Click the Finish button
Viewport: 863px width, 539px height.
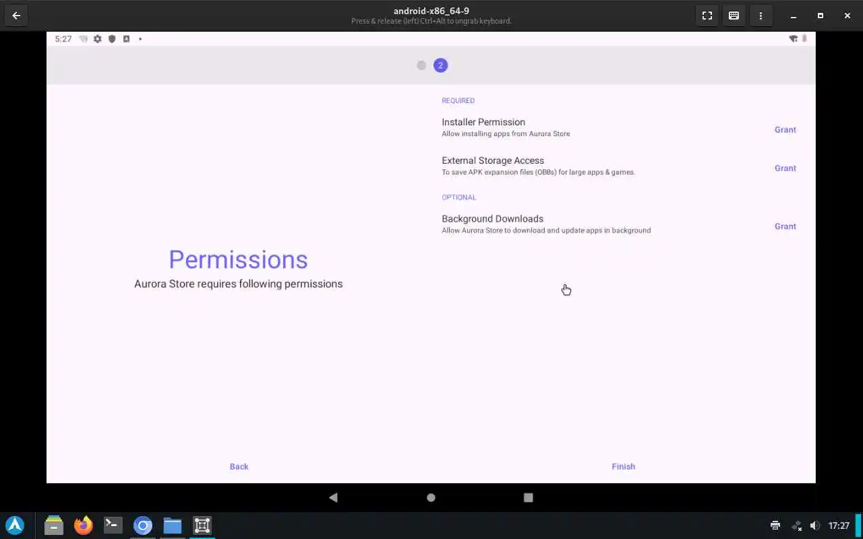coord(623,466)
